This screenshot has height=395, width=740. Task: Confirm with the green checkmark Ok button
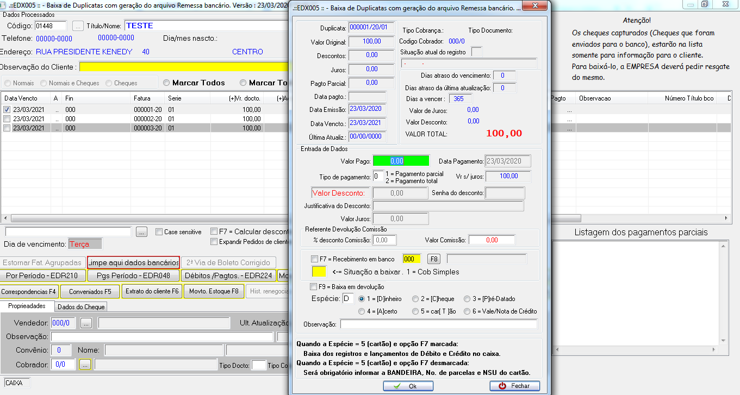point(408,386)
